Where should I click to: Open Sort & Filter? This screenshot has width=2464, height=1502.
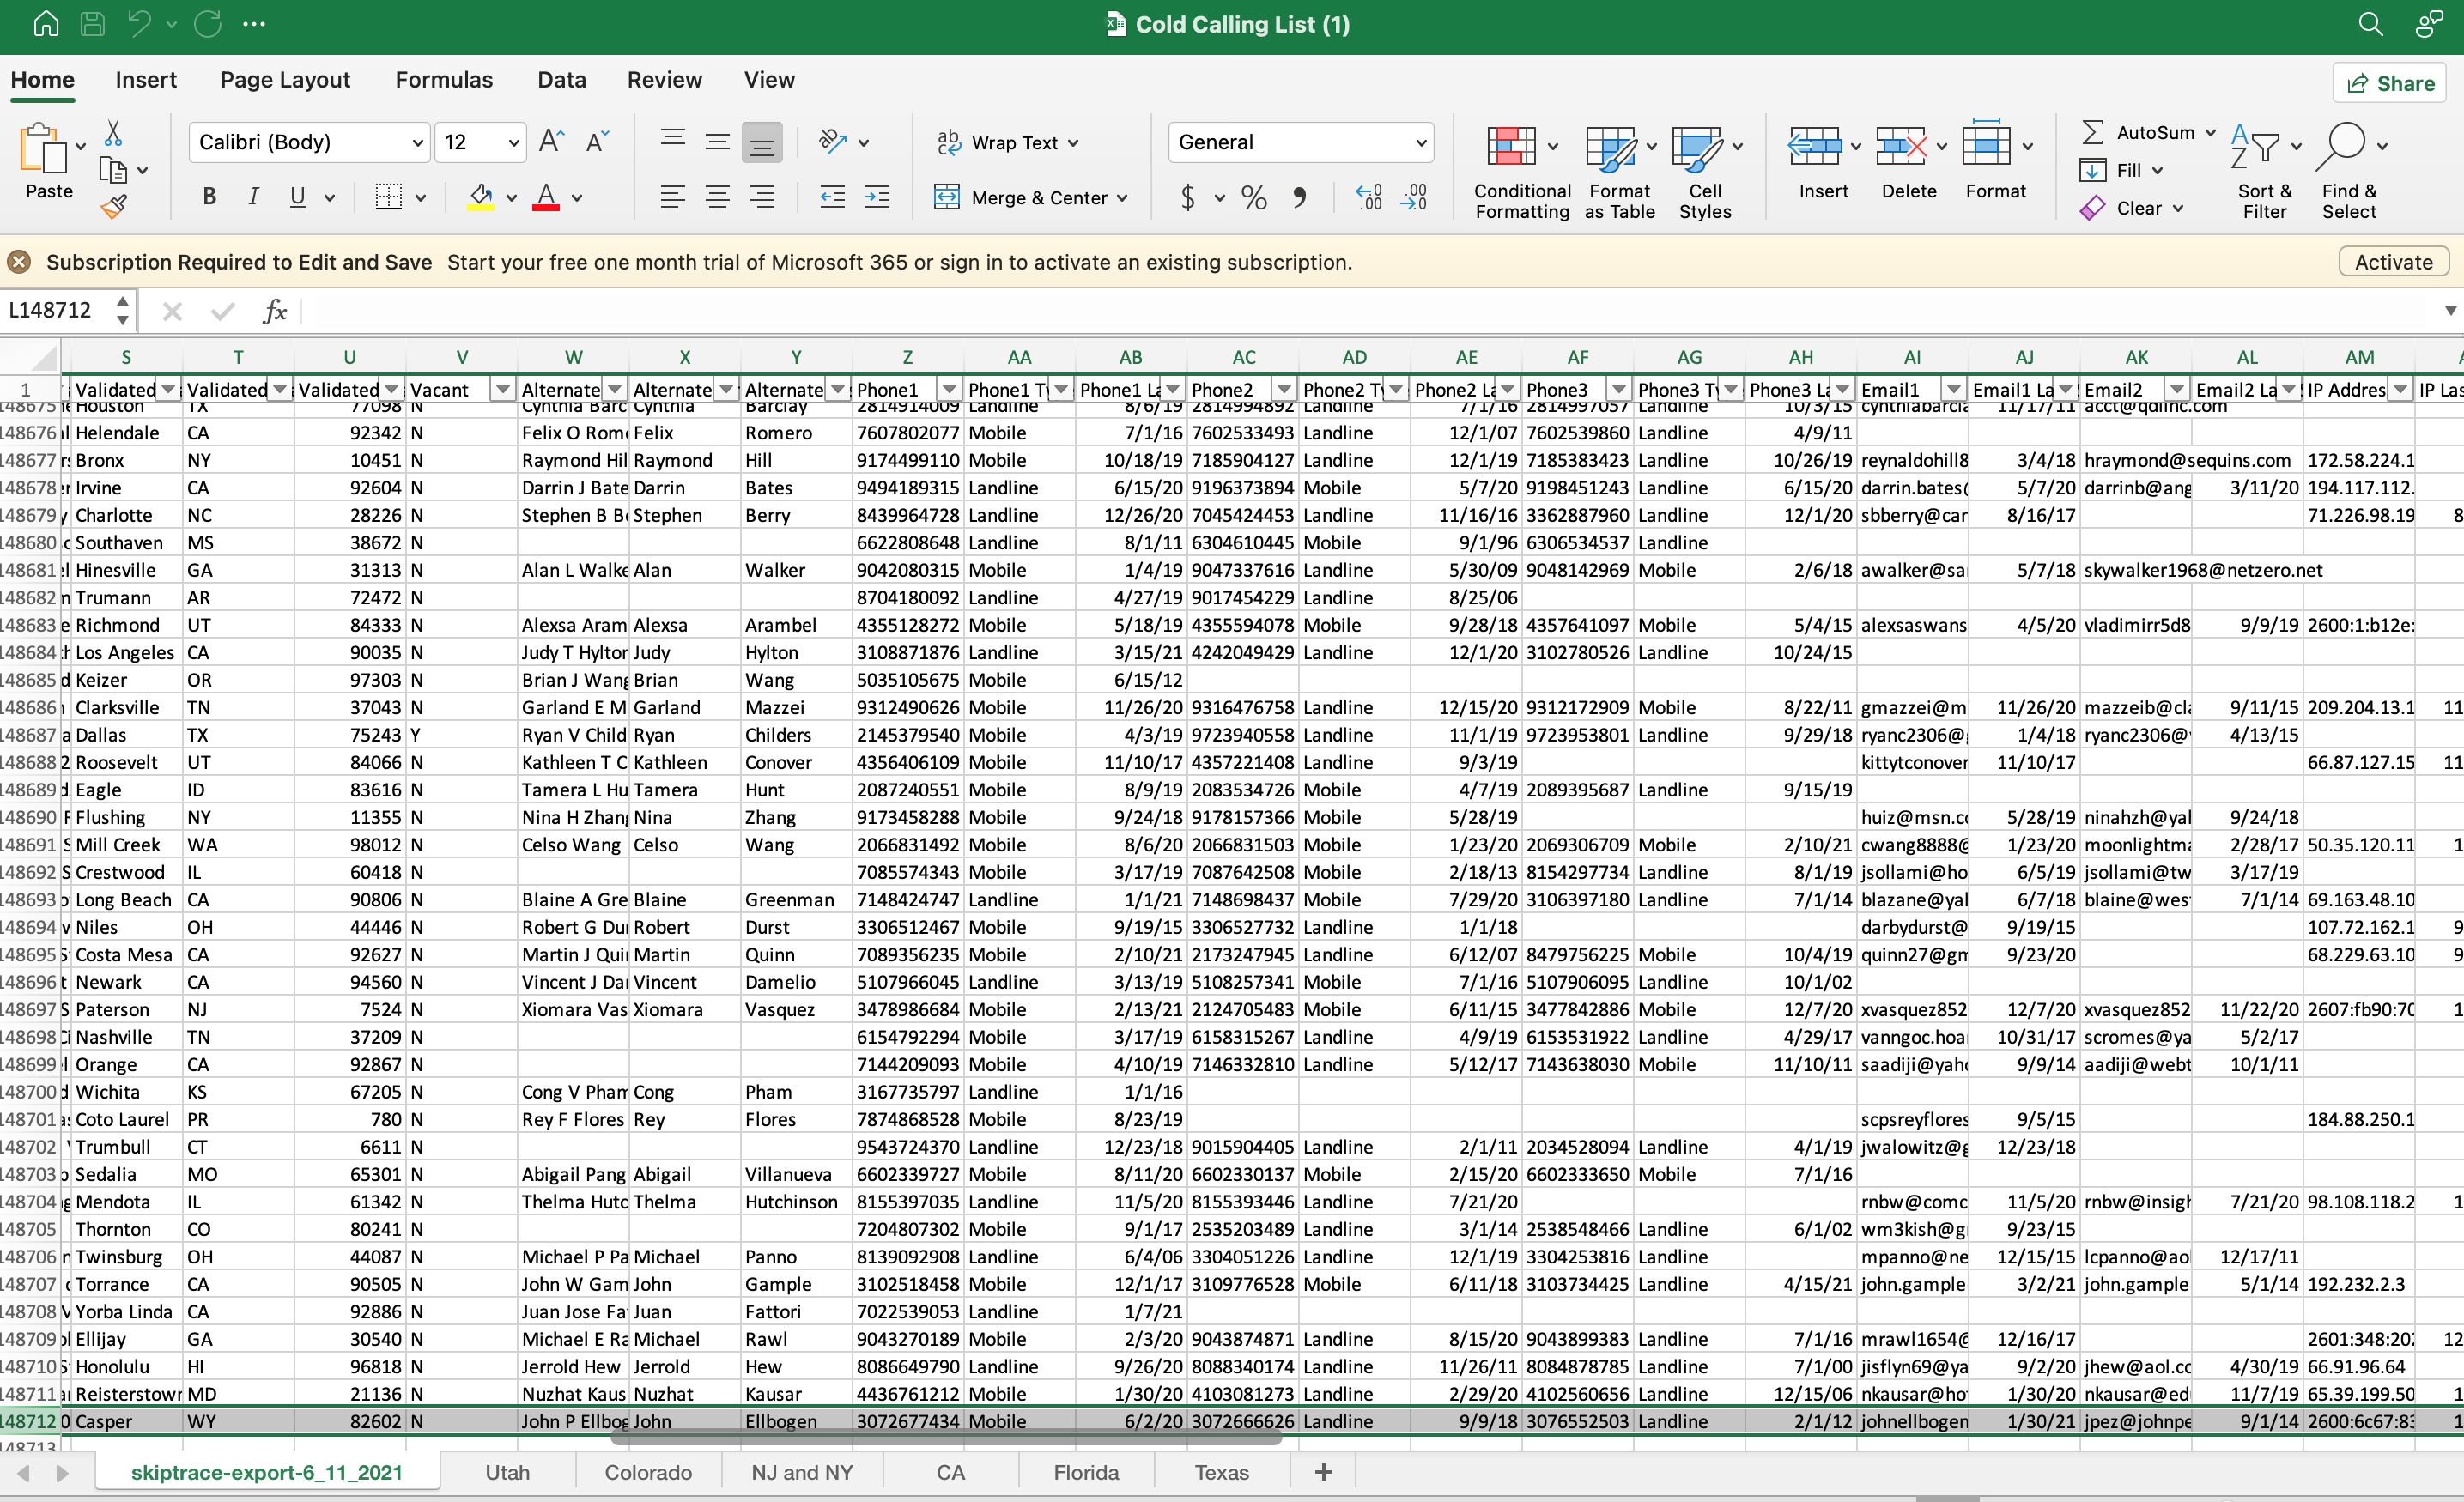point(2264,171)
